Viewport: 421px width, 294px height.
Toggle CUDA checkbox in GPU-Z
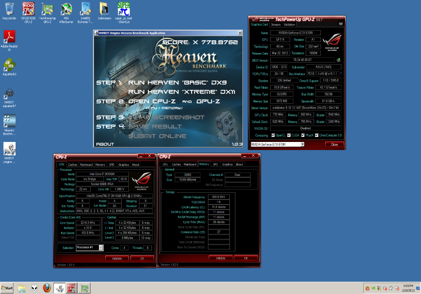coord(289,135)
